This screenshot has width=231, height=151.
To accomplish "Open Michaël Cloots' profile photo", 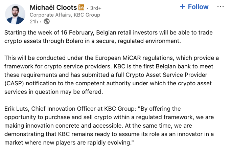I will [15, 14].
